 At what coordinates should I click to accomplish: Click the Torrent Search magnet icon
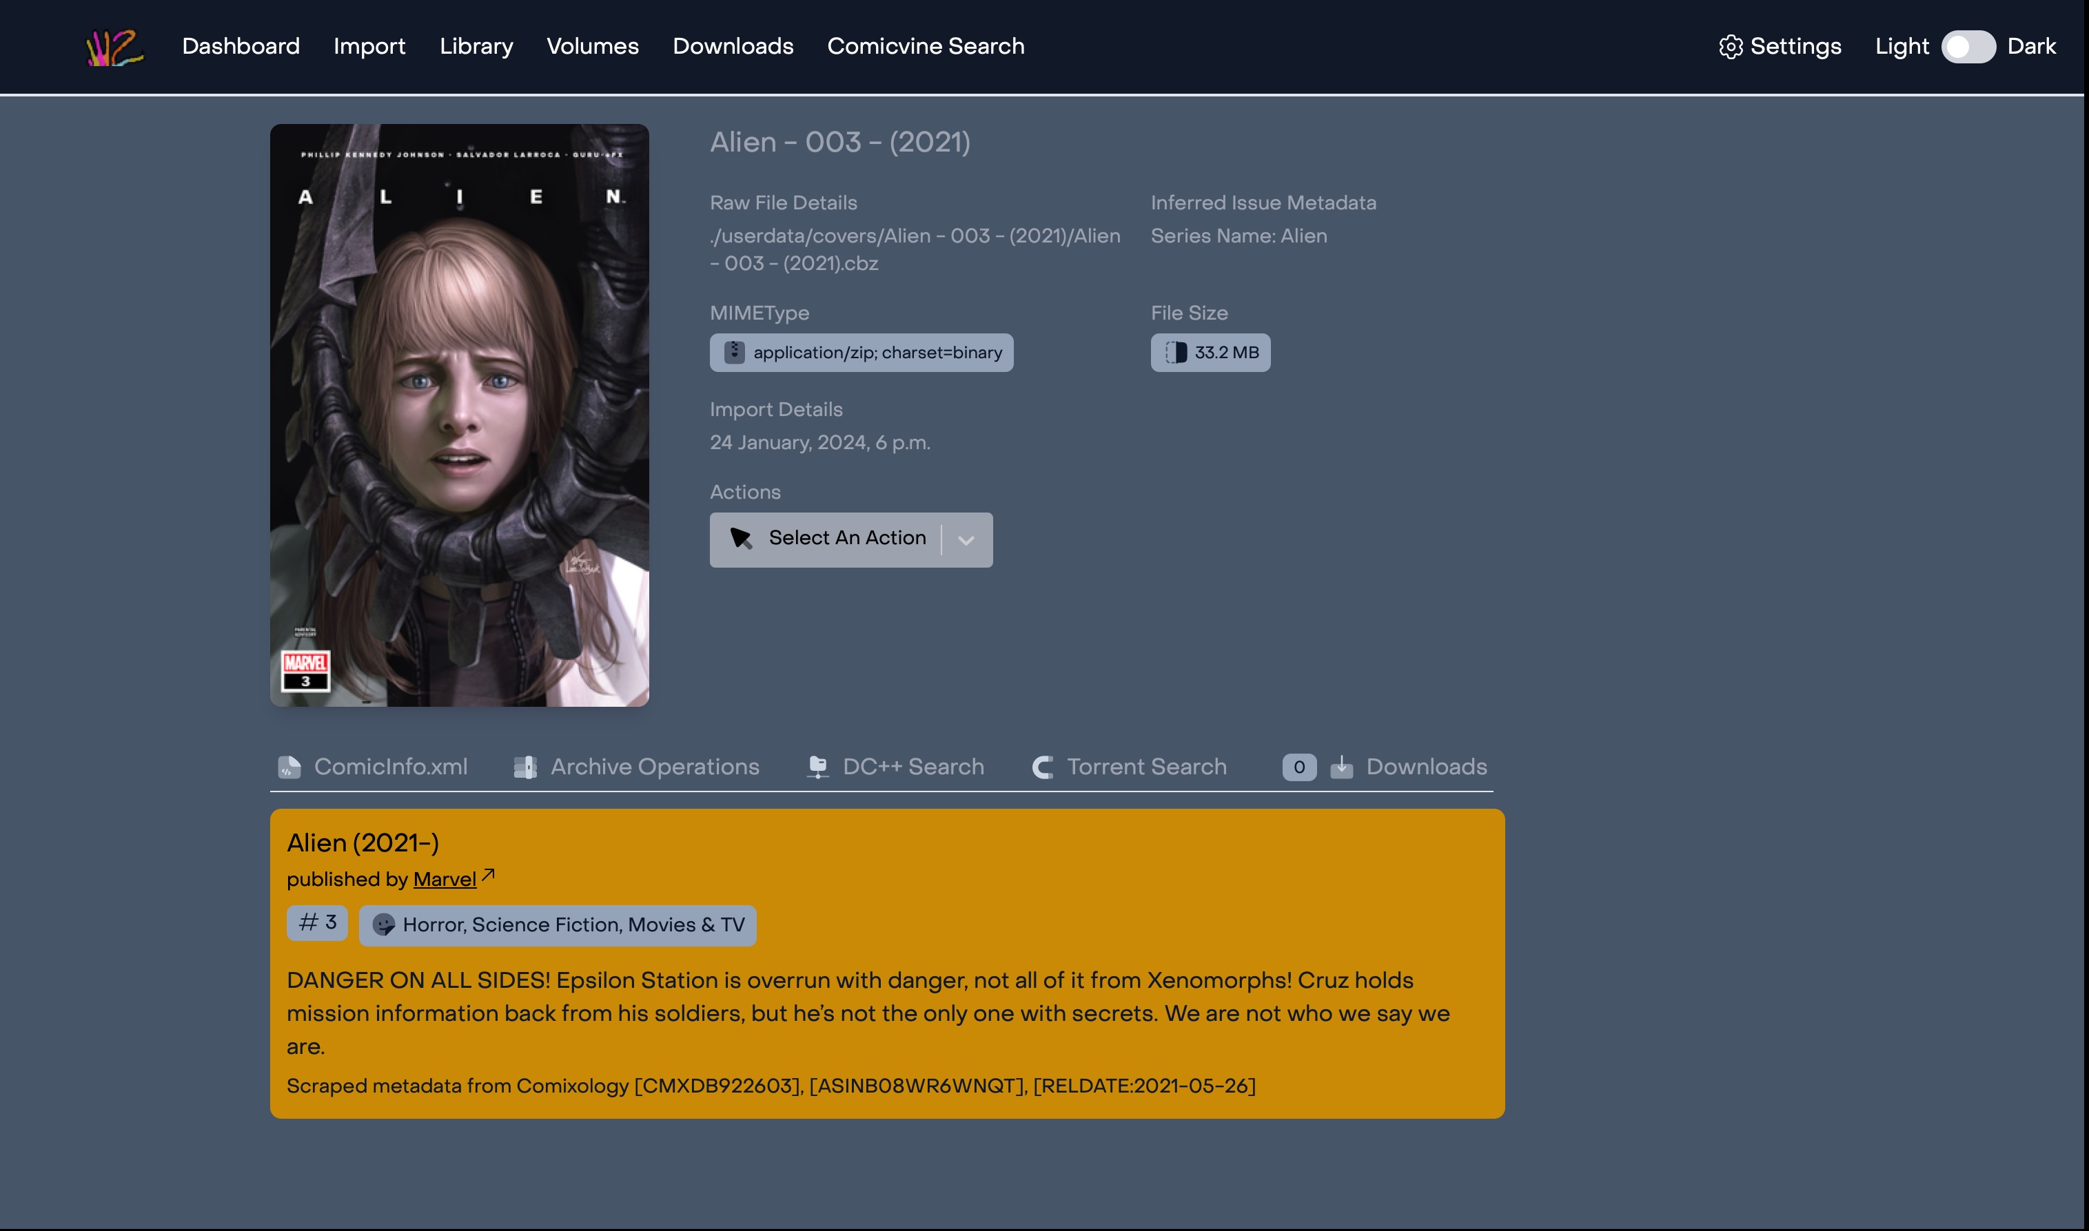click(1042, 767)
